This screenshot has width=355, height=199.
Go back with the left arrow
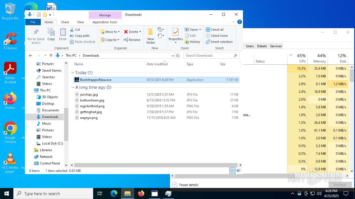[x=31, y=56]
